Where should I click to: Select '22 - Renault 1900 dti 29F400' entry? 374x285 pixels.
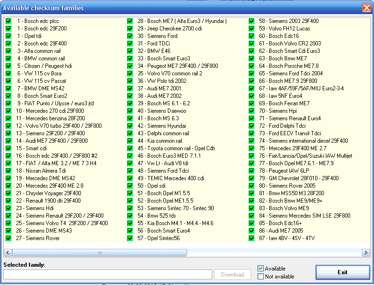48,201
